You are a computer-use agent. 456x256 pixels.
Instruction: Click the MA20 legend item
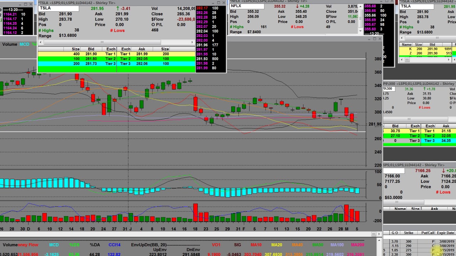pos(276,245)
